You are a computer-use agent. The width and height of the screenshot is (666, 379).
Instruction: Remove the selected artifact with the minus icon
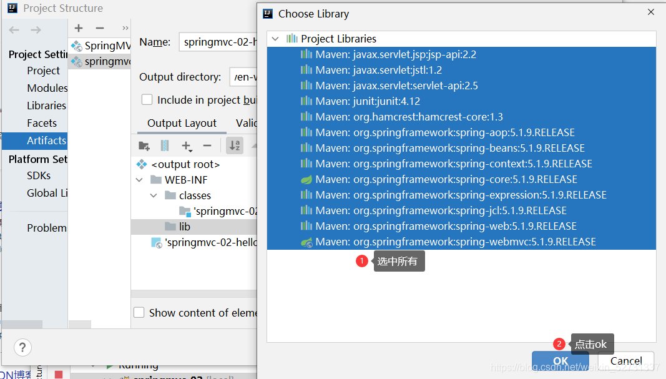100,28
